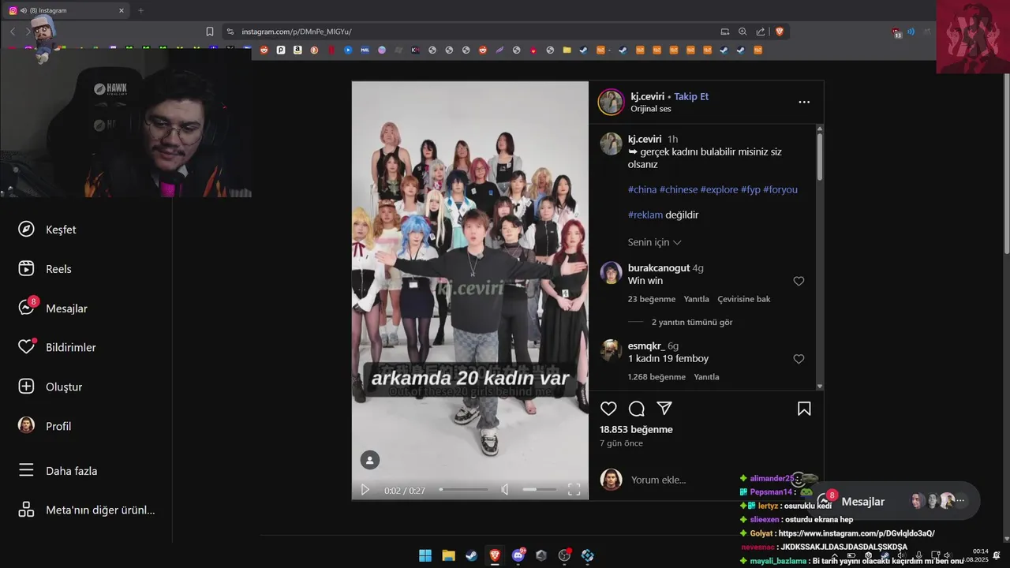Open new browser tab plus
The height and width of the screenshot is (568, 1010).
(140, 10)
